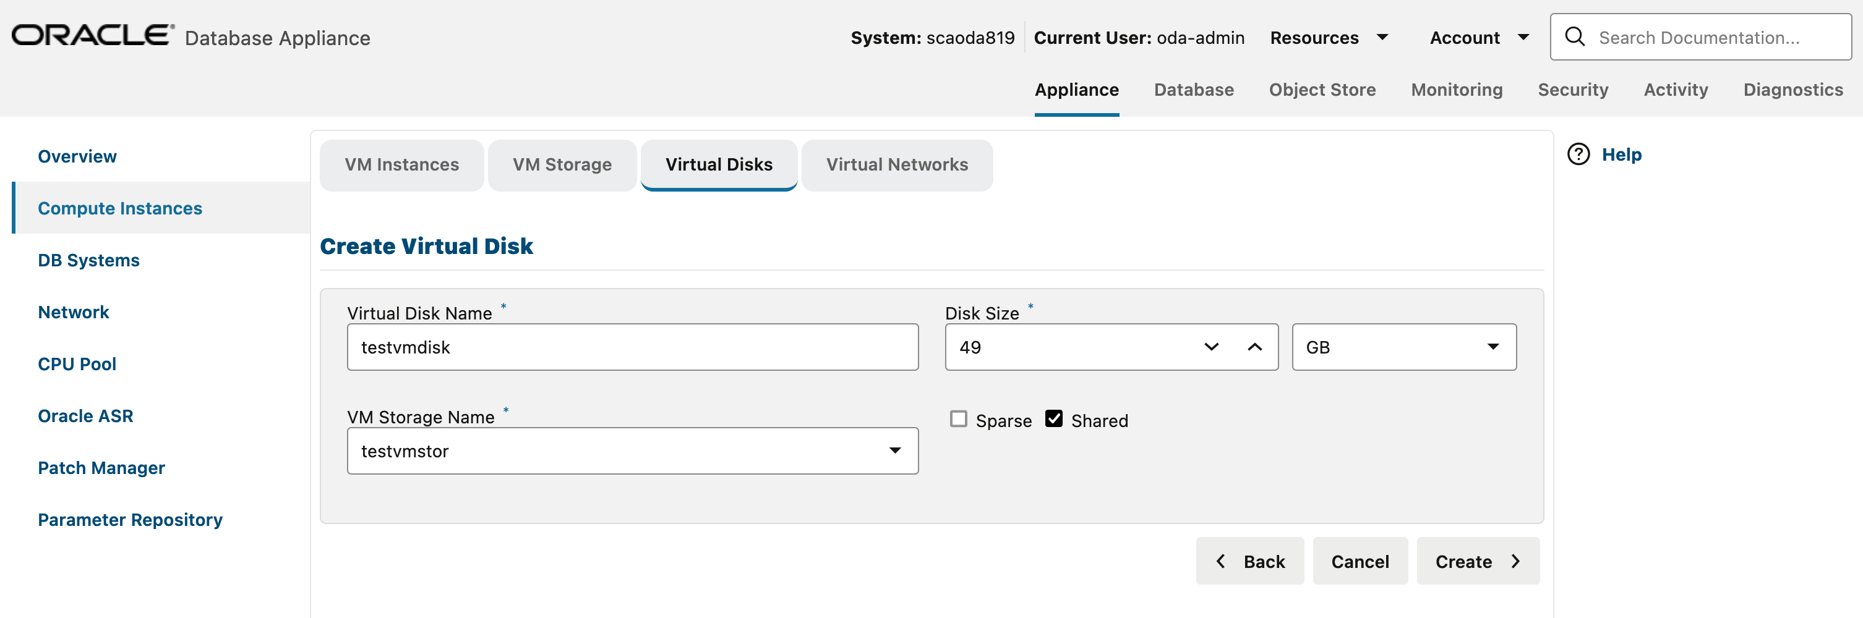Click the Oracle Database Appliance logo
The image size is (1863, 618).
pos(88,36)
